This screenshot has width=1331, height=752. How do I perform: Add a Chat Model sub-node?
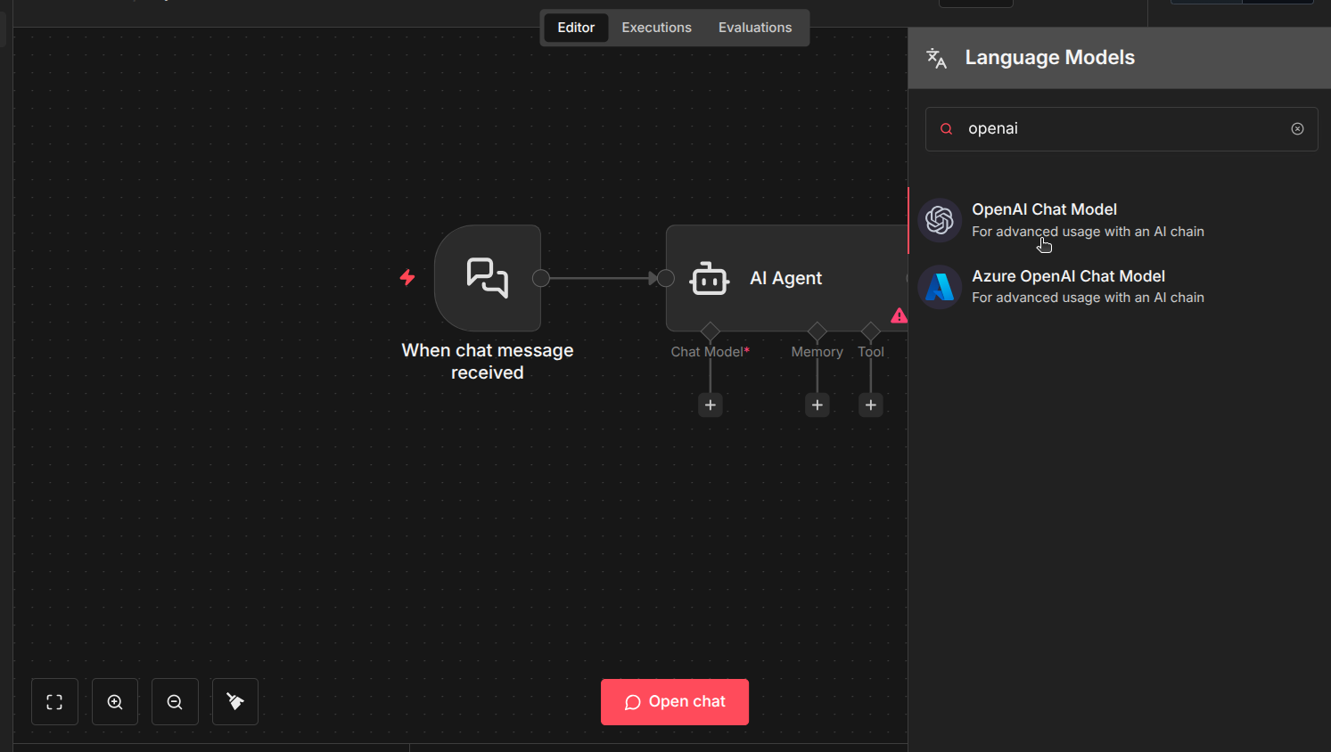click(711, 405)
